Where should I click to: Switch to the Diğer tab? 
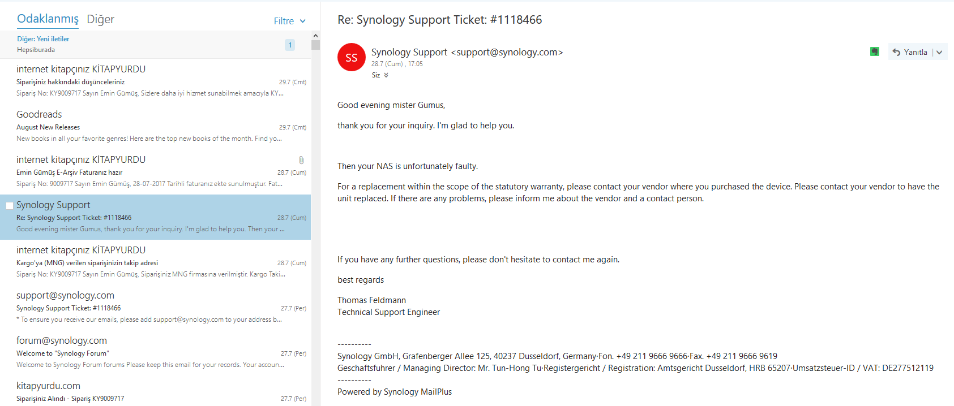pyautogui.click(x=100, y=19)
